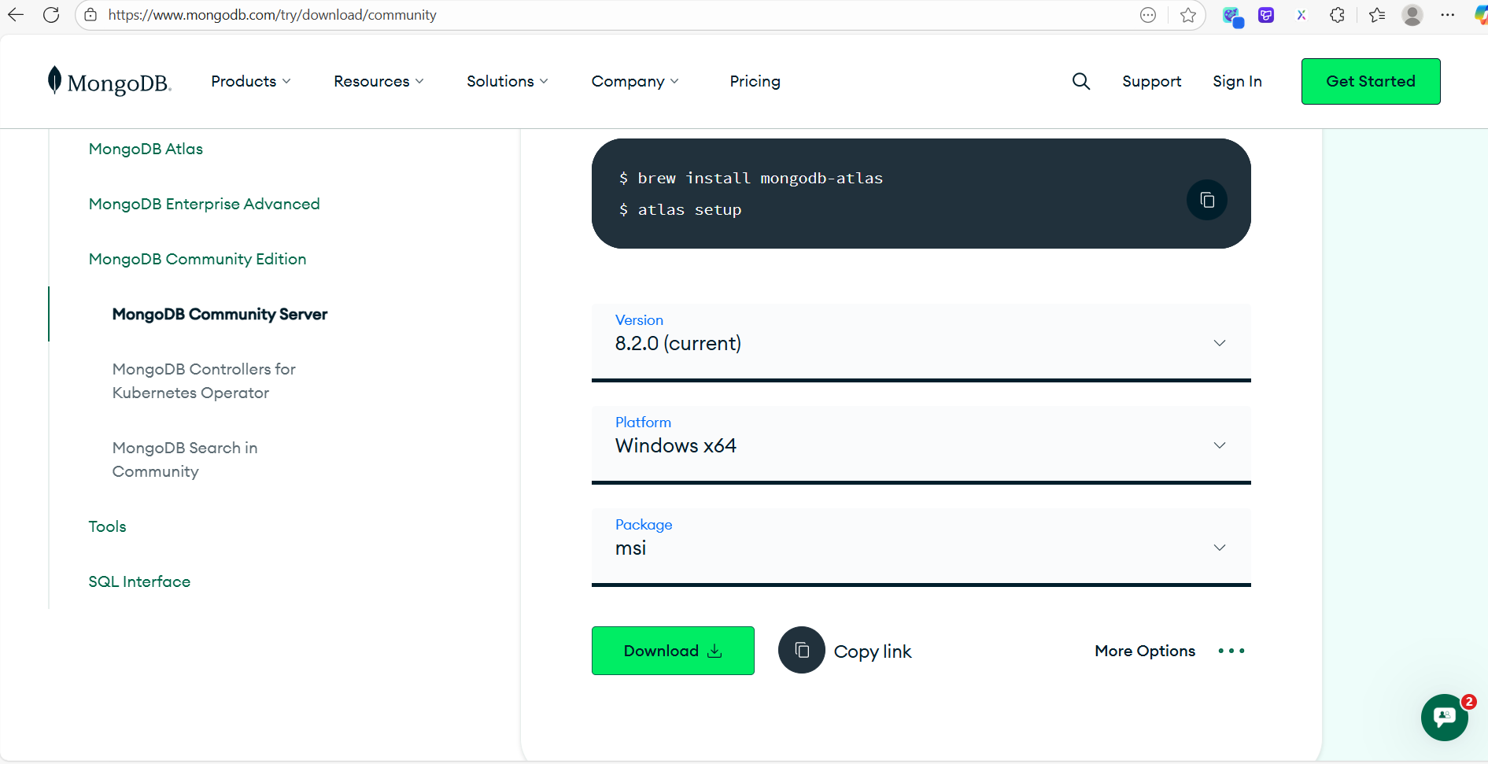Expand the Package dropdown
Screen dimensions: 1488x764
tap(921, 547)
